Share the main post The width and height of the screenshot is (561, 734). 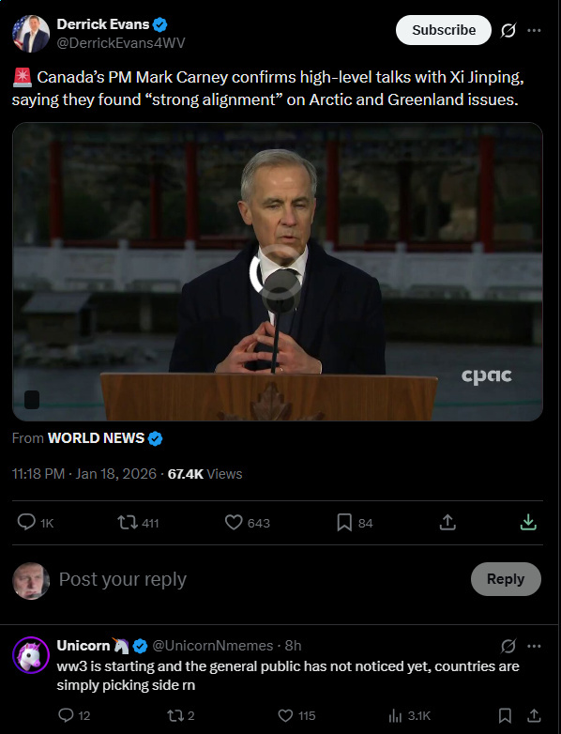pos(447,522)
